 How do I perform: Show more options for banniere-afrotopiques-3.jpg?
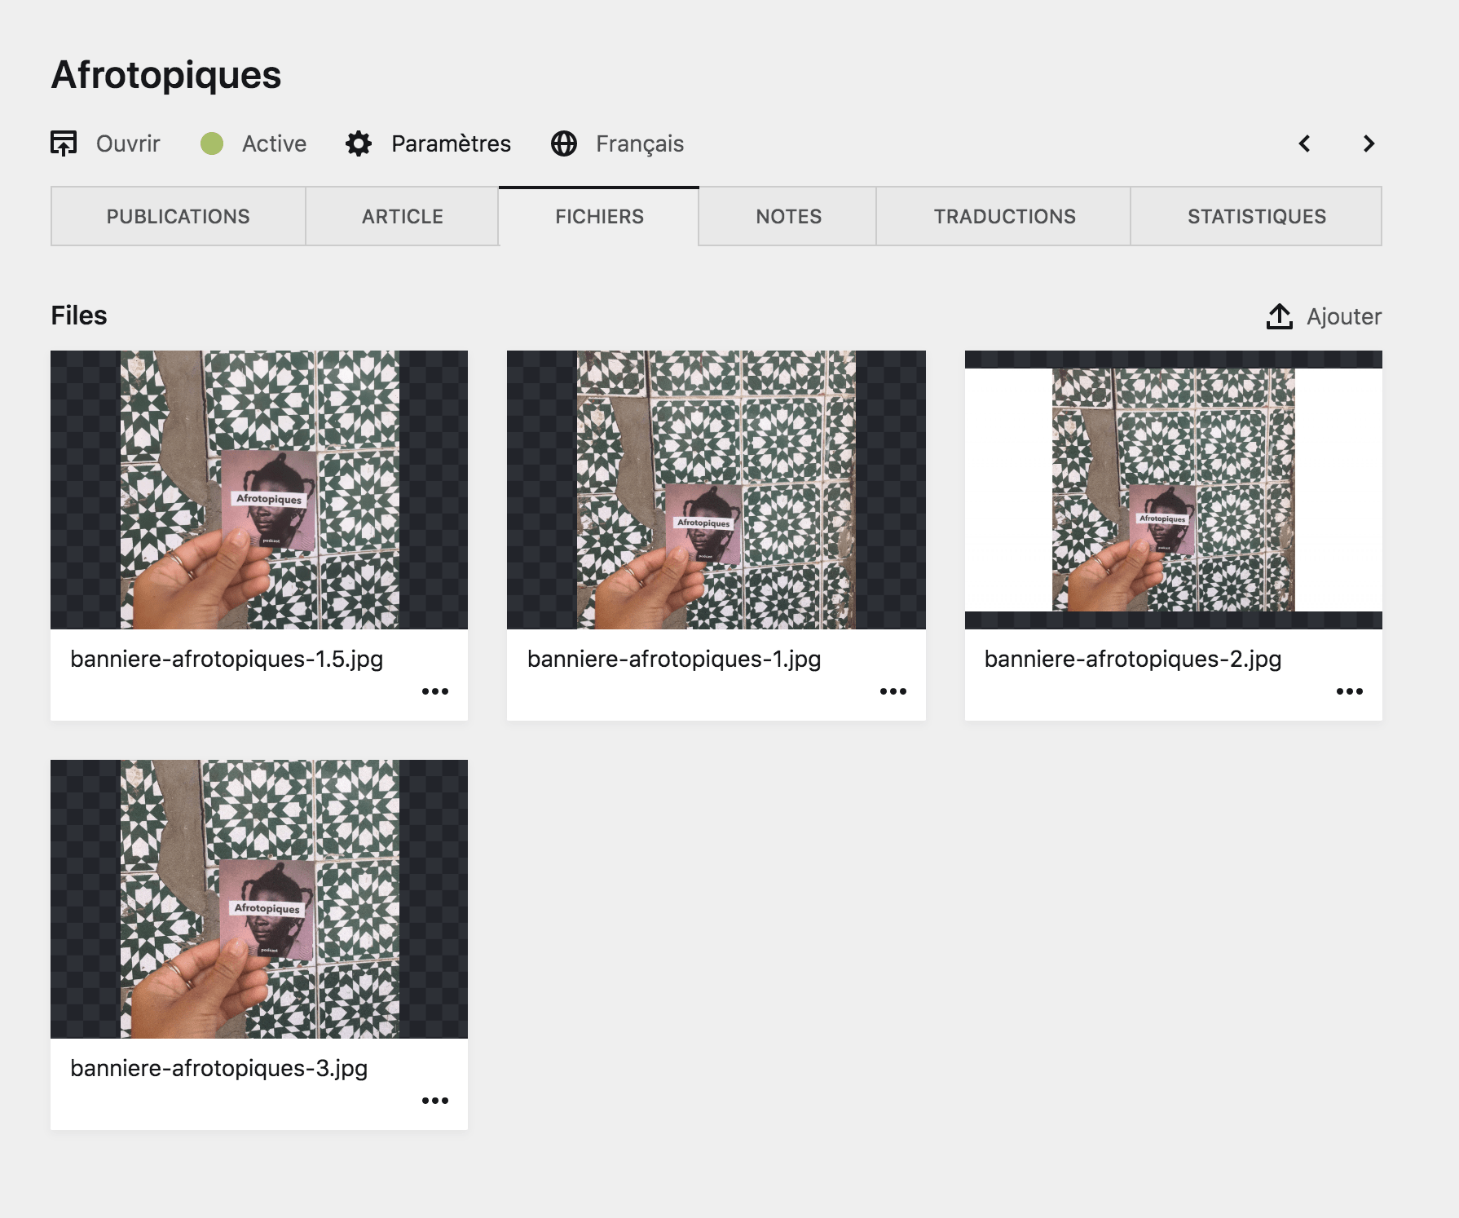click(435, 1101)
